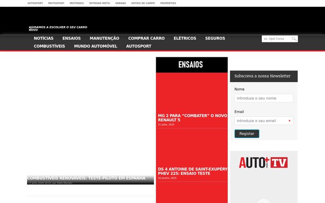
Task: Open the Ensaios menu item
Action: coord(71,38)
